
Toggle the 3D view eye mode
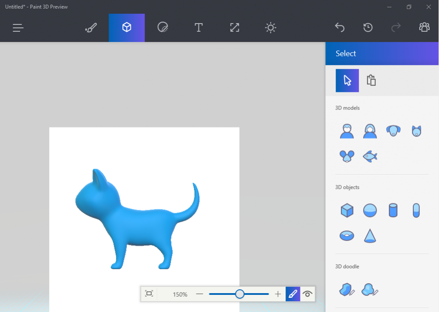coord(307,294)
